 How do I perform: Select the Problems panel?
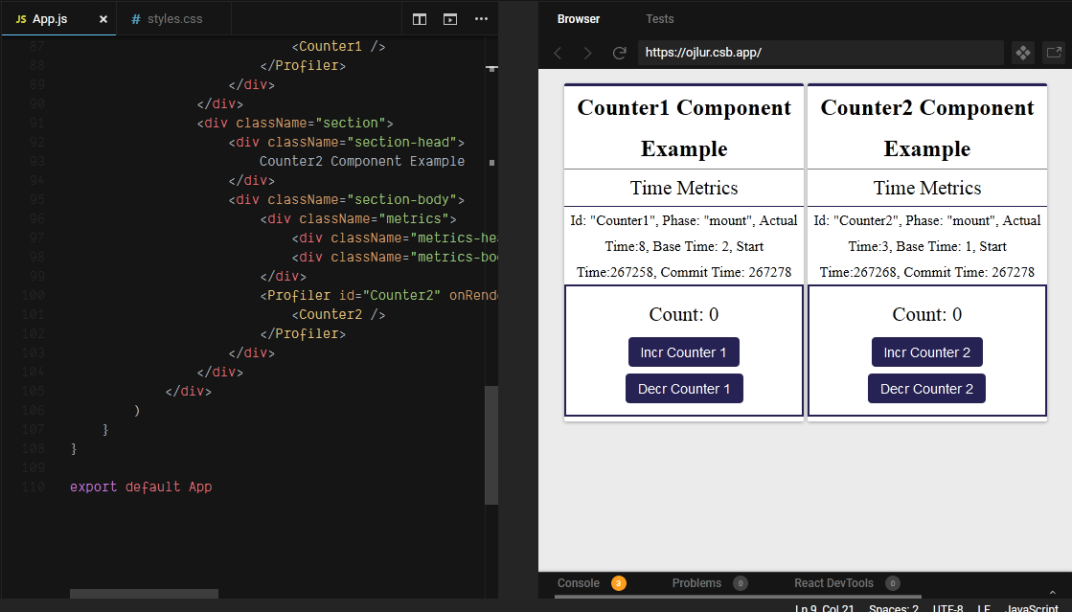tap(697, 582)
